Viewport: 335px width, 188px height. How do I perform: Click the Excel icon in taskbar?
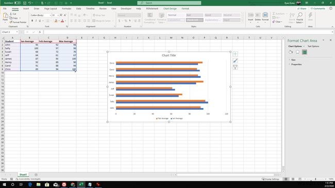point(81,184)
